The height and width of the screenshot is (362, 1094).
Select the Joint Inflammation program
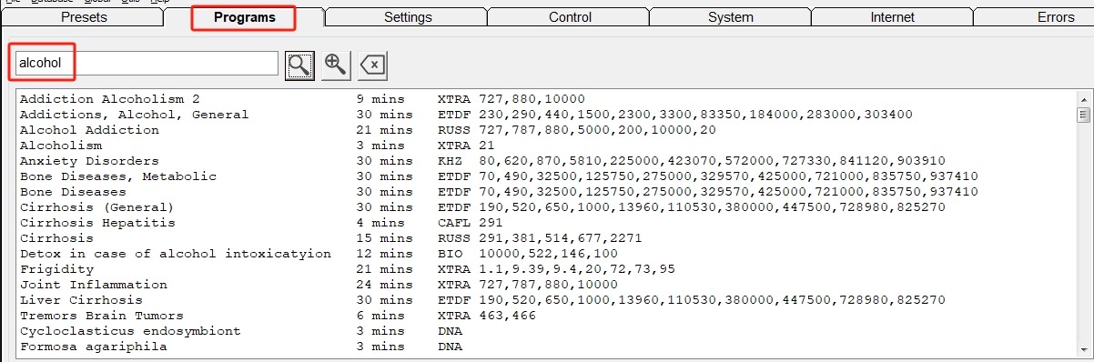[546, 285]
